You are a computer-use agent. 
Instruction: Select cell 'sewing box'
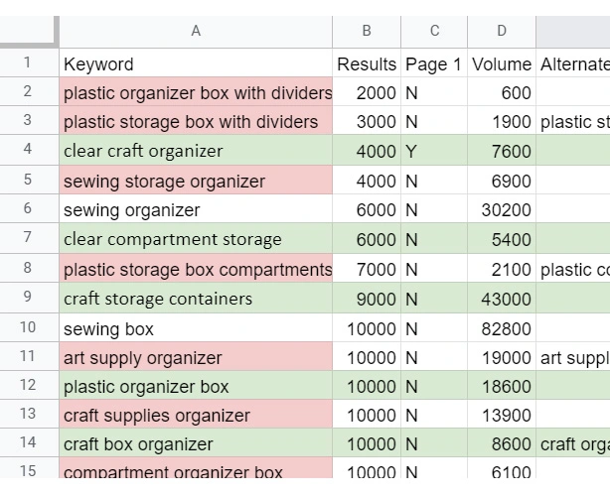196,328
